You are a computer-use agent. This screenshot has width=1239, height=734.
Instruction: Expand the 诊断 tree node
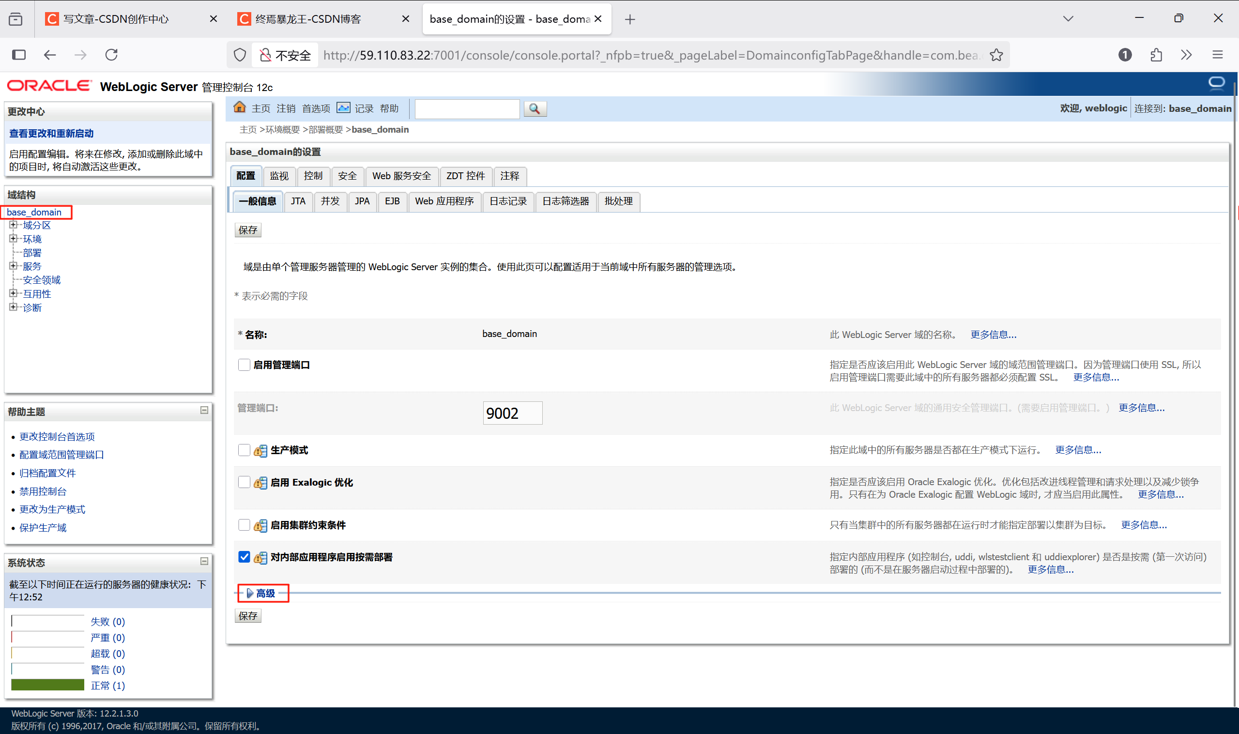click(14, 307)
